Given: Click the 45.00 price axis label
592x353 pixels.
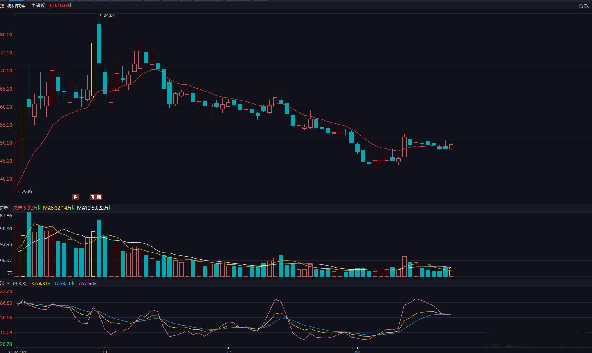Looking at the screenshot, I should click(x=6, y=161).
